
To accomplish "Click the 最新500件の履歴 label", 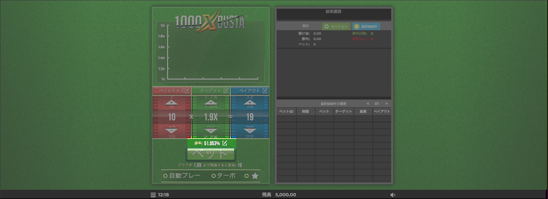I will point(334,104).
